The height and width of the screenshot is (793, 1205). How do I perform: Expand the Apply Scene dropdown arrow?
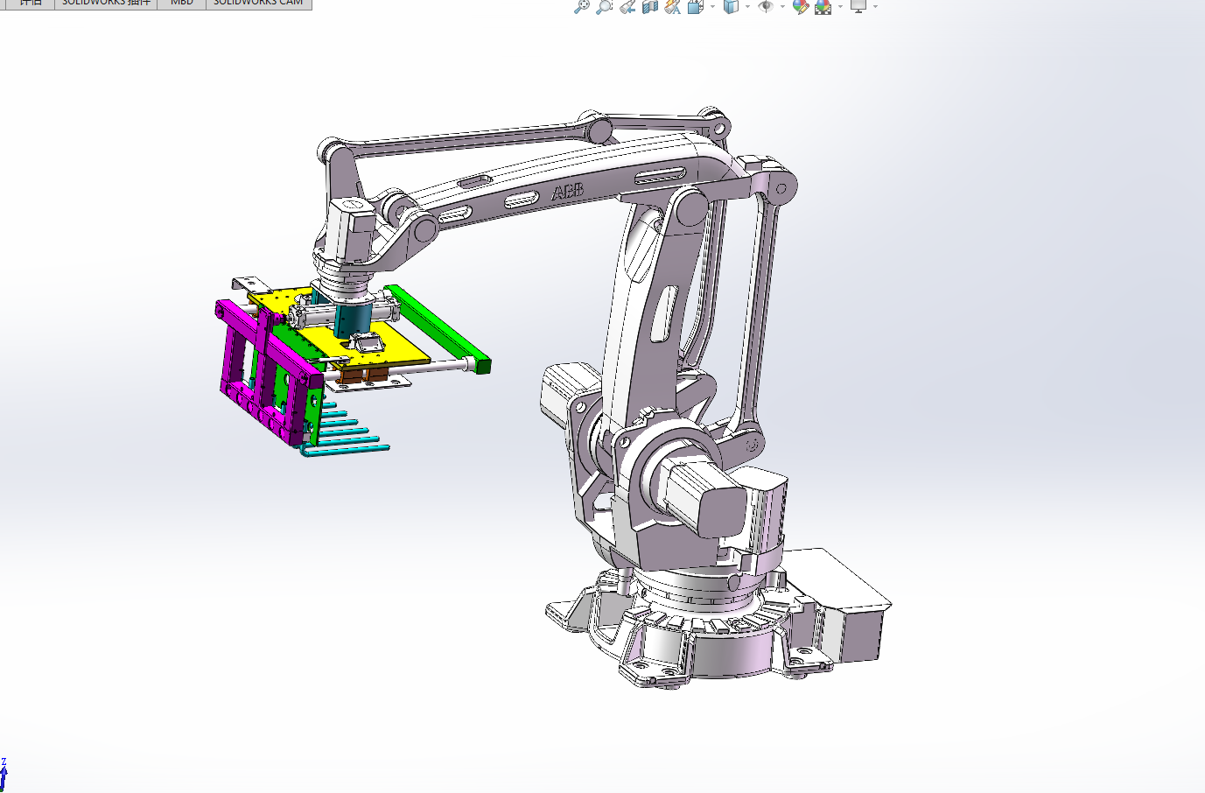point(840,7)
